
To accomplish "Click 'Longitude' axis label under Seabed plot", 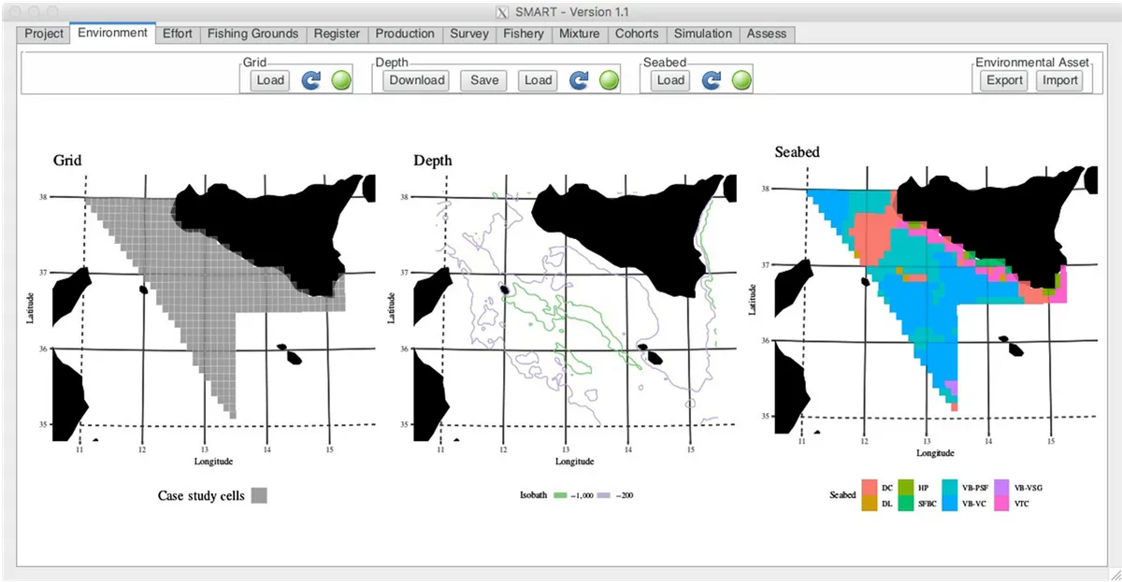I will tap(935, 452).
